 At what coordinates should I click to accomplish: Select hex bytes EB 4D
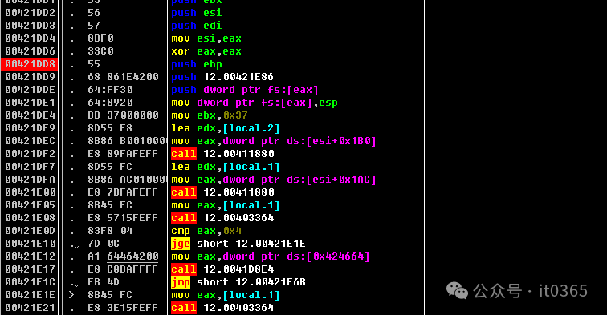[x=104, y=282]
